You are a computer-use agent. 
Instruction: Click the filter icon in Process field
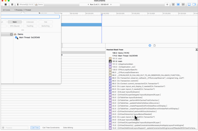[x=3, y=128]
